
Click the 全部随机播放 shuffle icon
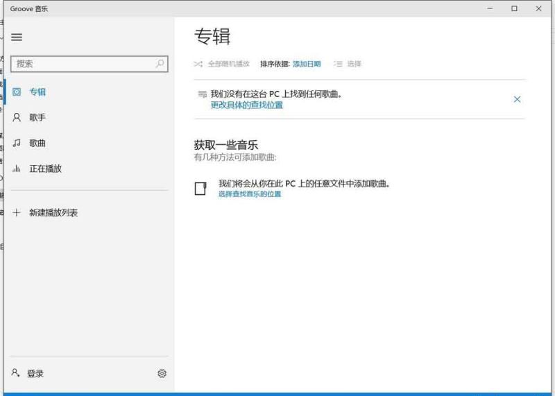point(198,64)
